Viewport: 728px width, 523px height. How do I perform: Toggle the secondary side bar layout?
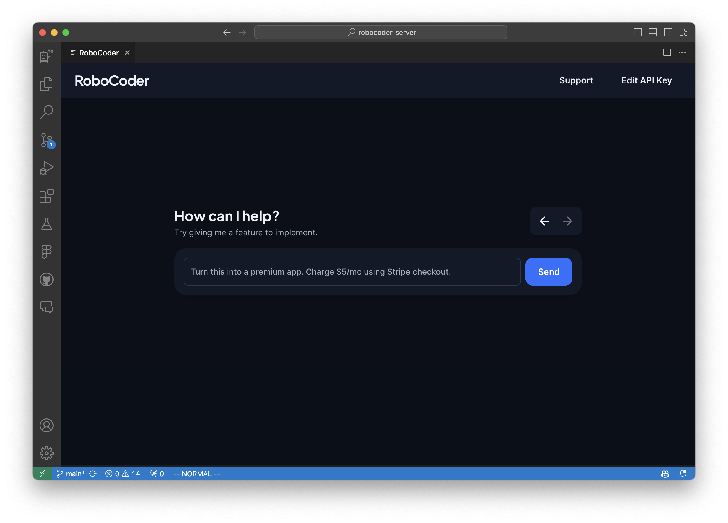668,32
